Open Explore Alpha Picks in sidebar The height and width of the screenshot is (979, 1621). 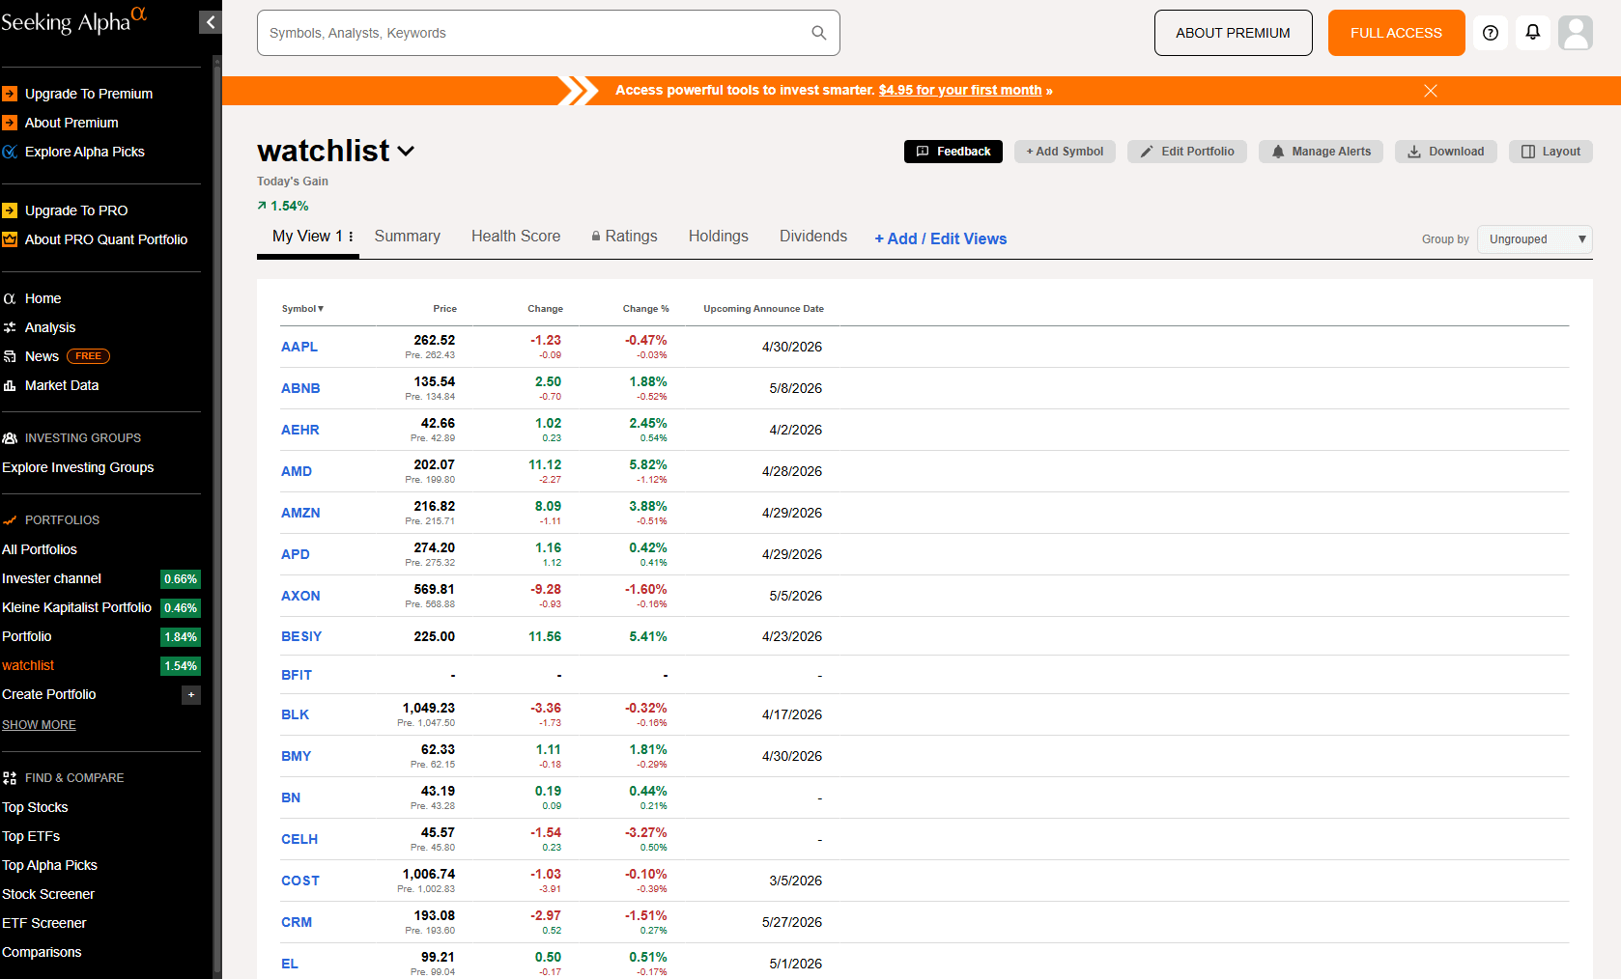pos(85,152)
